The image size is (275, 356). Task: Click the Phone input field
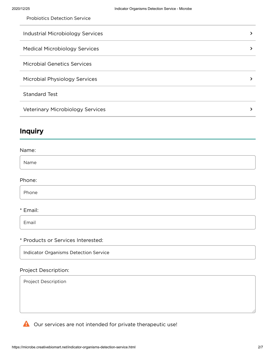137,192
